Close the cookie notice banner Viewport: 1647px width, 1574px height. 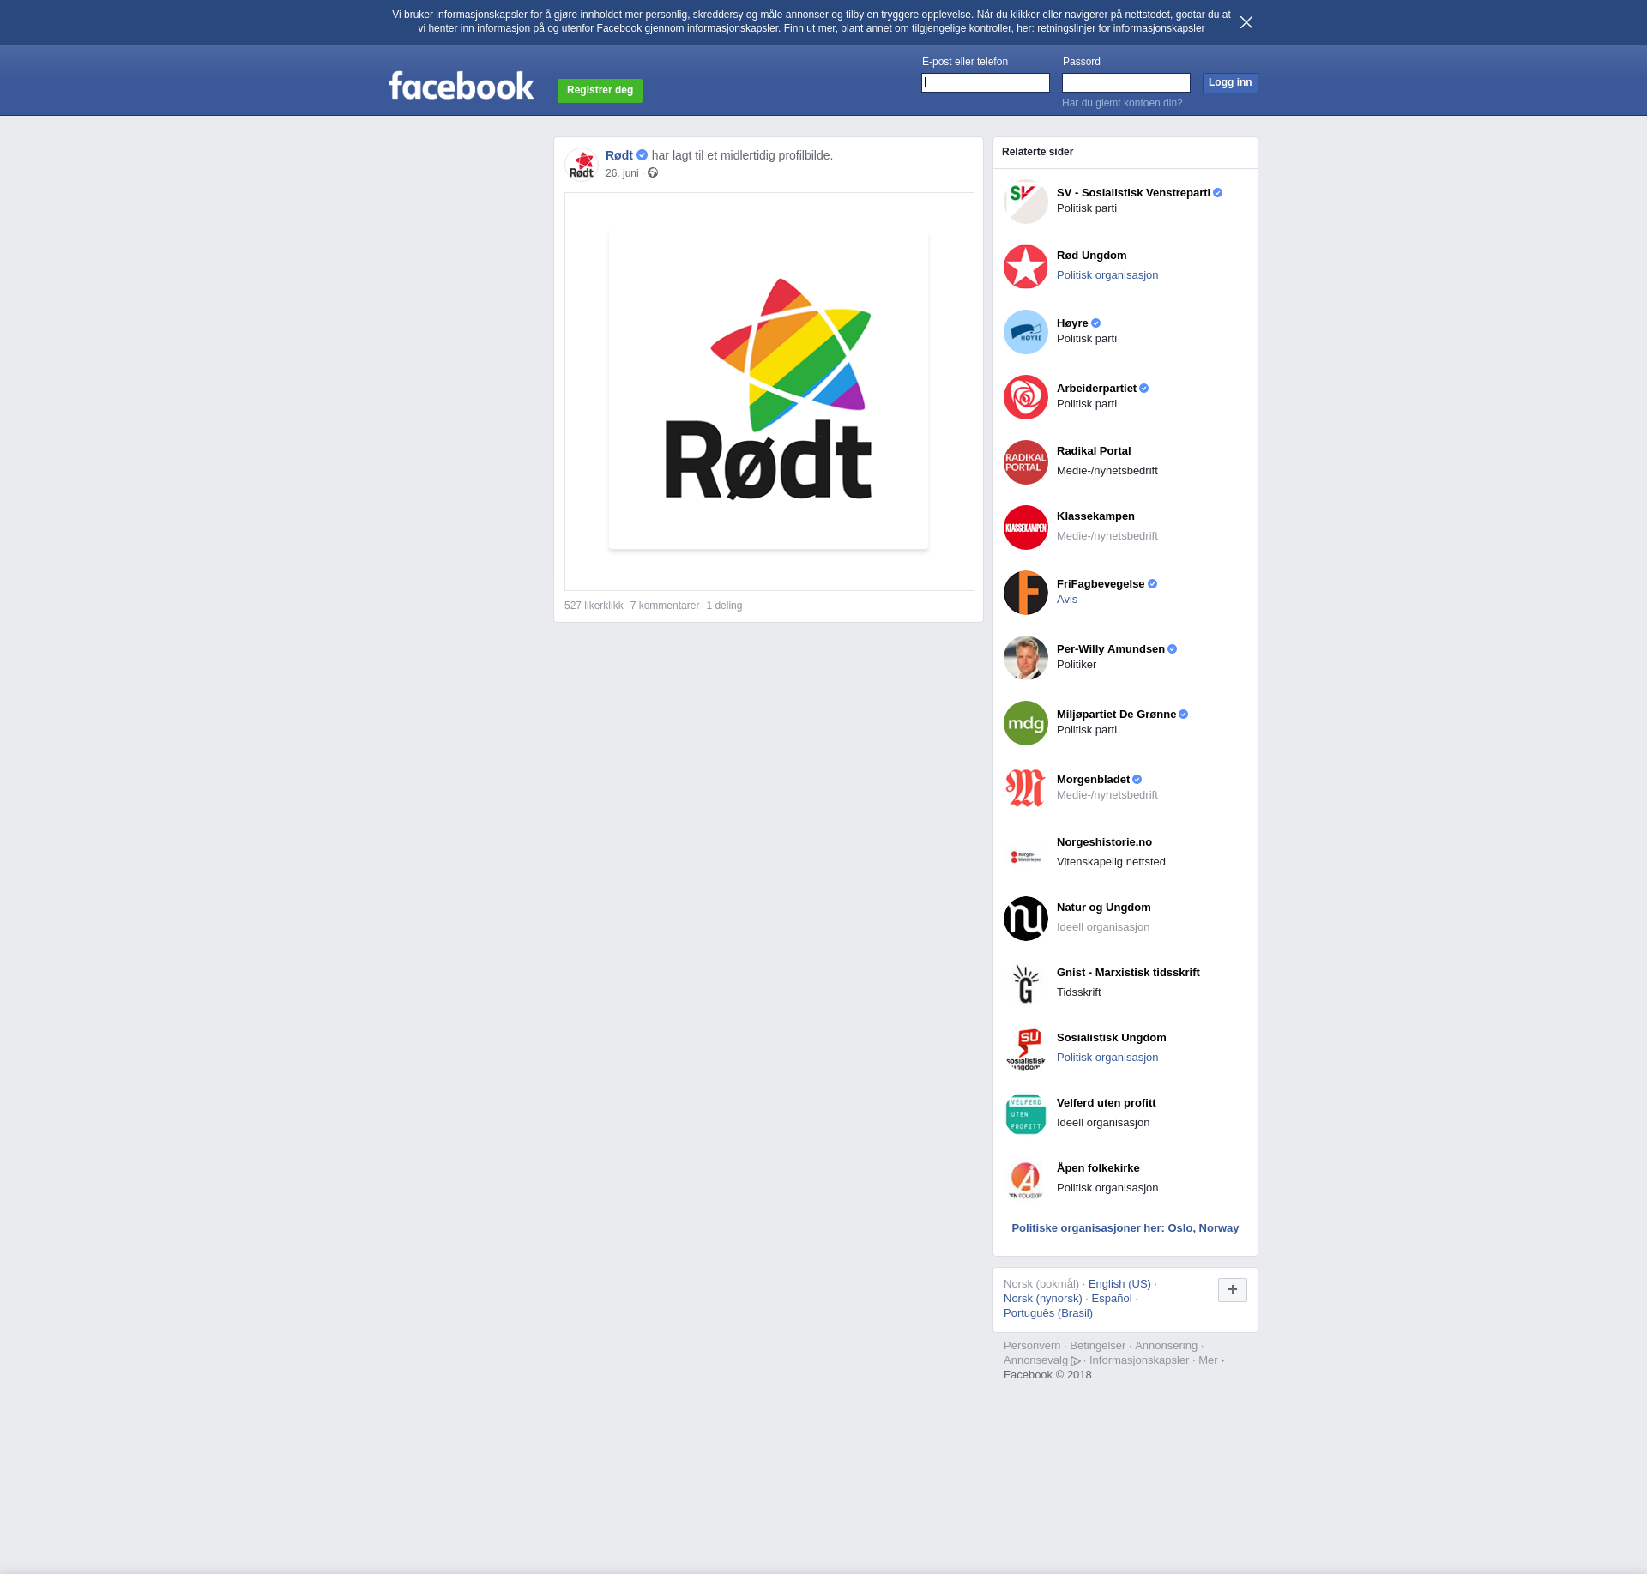[1246, 22]
